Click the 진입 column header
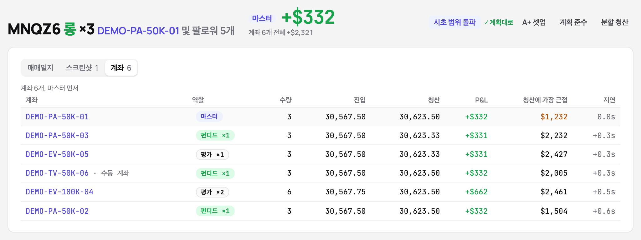This screenshot has width=641, height=240. pos(360,100)
